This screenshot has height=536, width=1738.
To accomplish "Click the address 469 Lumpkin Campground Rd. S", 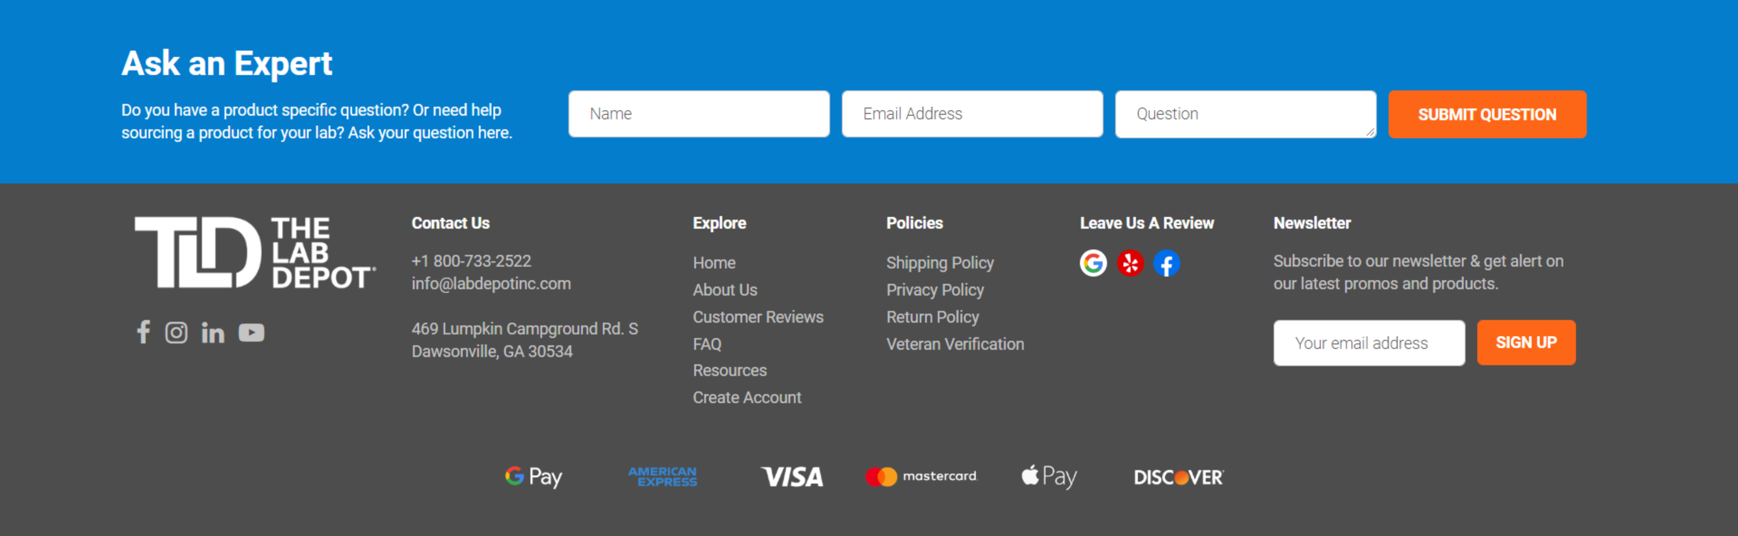I will (x=524, y=329).
